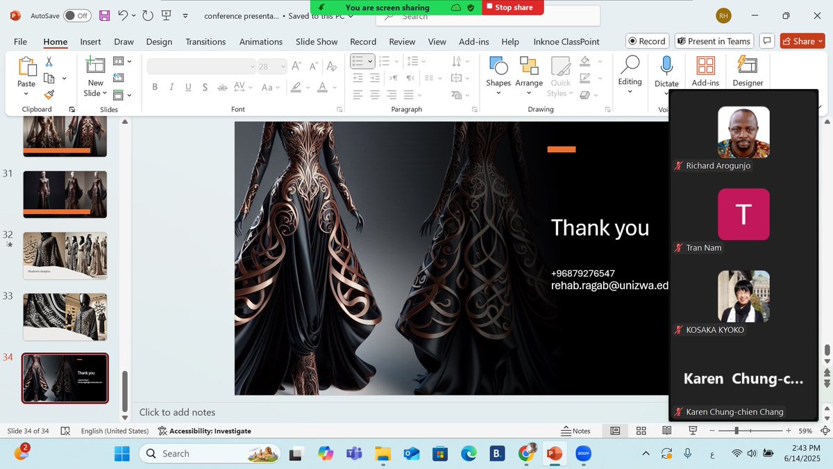Open the Slide Section dropdown
Viewport: 833px width, 469px height.
122,94
